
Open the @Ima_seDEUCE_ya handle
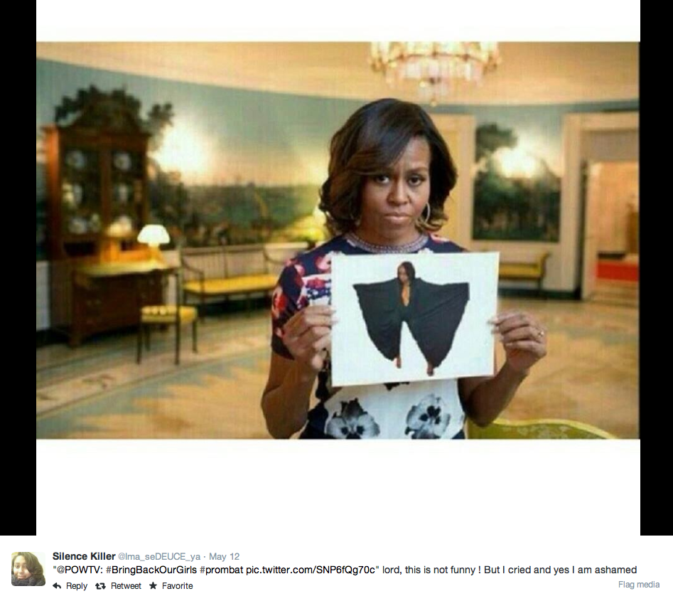click(159, 557)
